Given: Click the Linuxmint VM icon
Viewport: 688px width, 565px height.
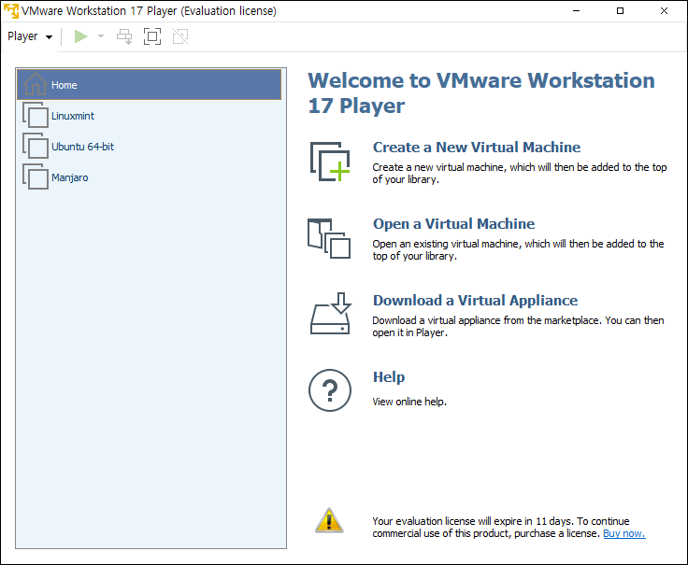Looking at the screenshot, I should [x=36, y=115].
